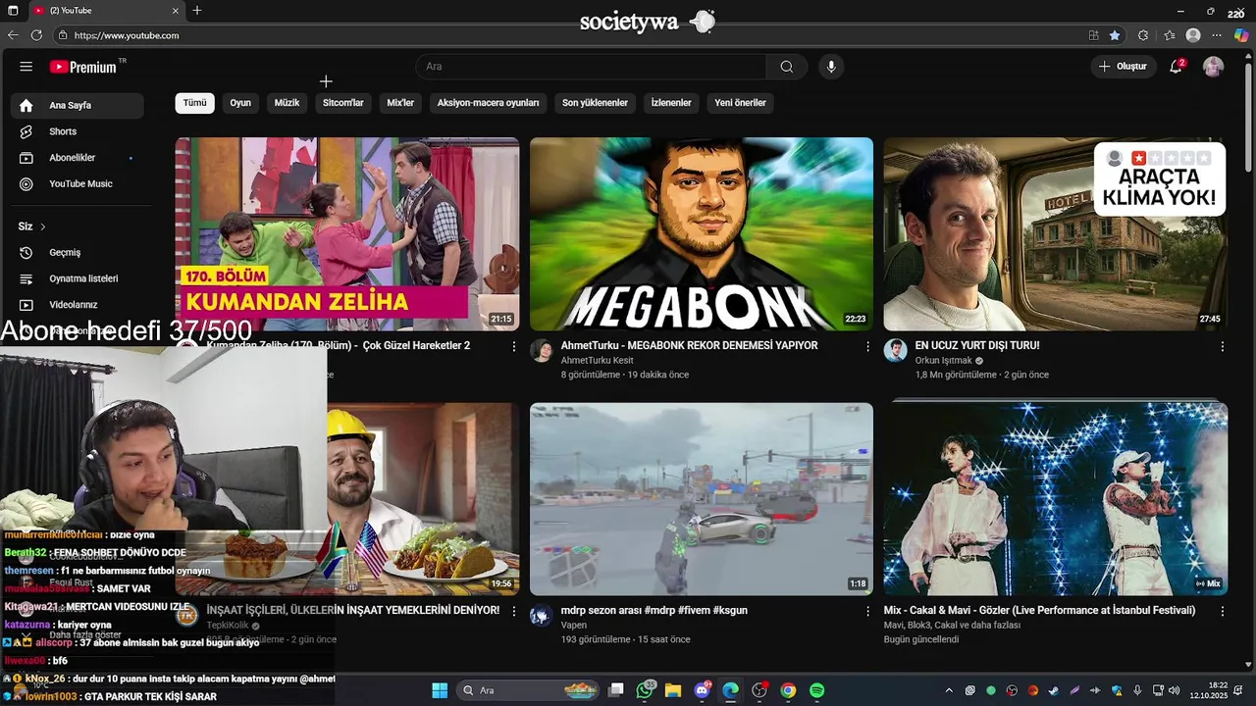Go to Ana Sayfa in the sidebar
This screenshot has height=706, width=1256.
(x=78, y=105)
